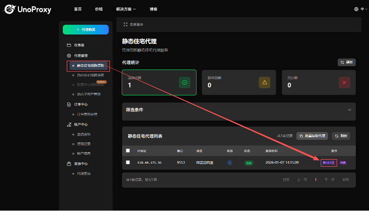
Task: Click the 续费 renew link
Action: coord(343,163)
